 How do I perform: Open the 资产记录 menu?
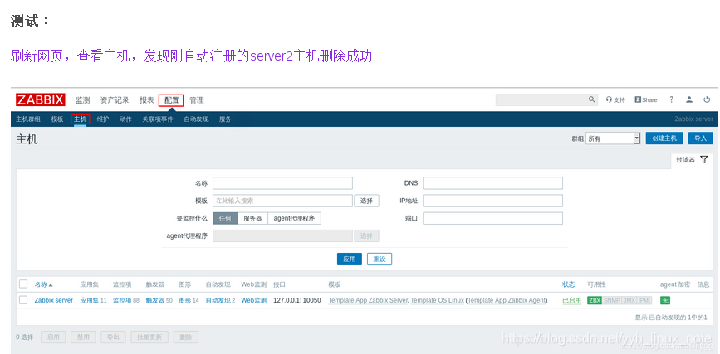115,100
